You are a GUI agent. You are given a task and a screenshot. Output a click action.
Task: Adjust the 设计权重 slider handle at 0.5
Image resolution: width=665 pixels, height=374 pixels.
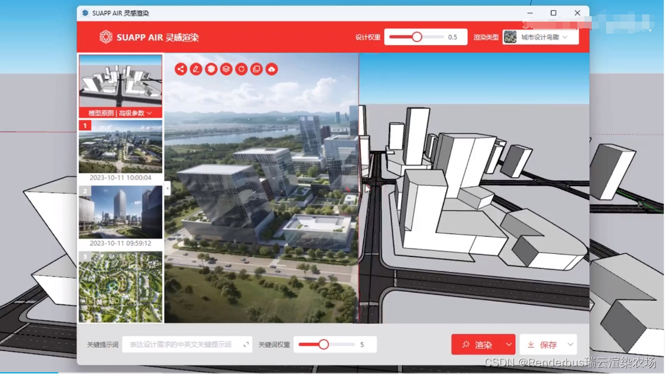[x=417, y=37]
